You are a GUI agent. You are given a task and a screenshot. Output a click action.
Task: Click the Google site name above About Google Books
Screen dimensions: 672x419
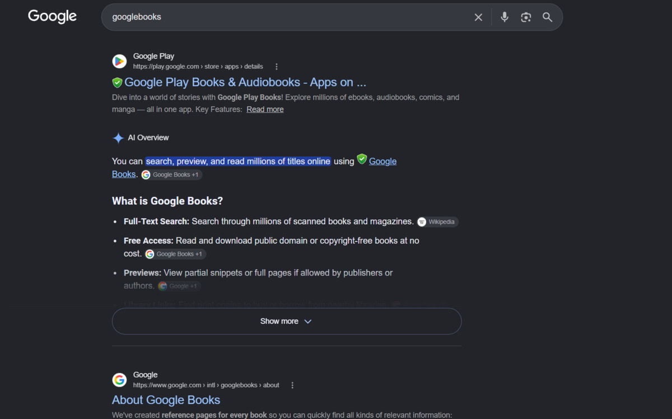(x=146, y=375)
